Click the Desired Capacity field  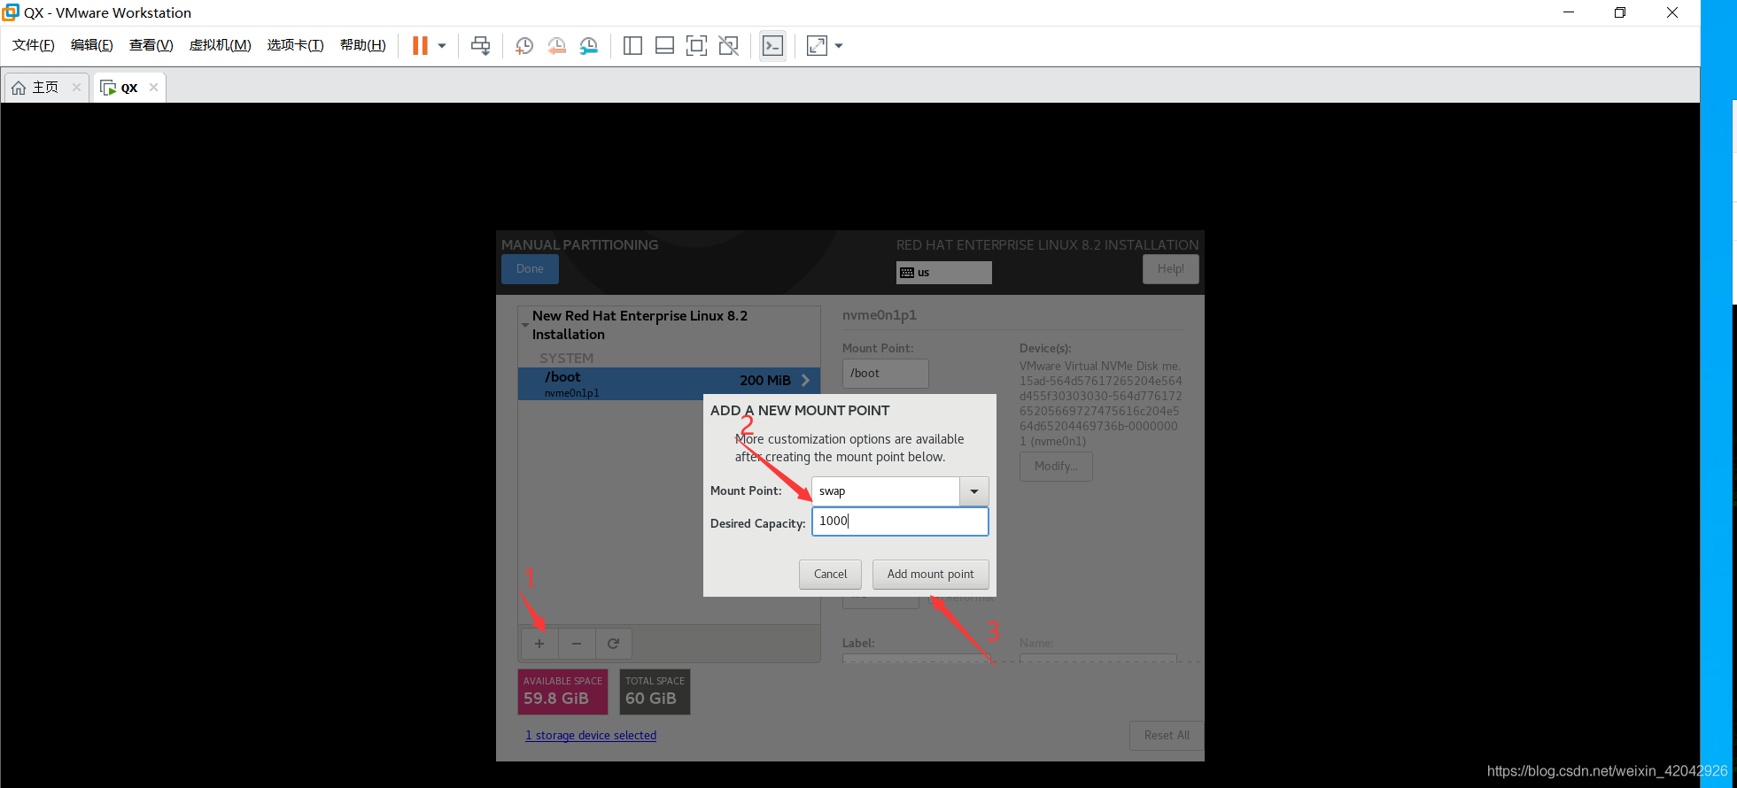[900, 521]
